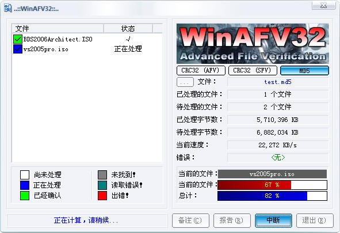Click the 正在处理 status cell of vs2005pro.iso
Viewport: 340px width, 233px height.
point(128,49)
